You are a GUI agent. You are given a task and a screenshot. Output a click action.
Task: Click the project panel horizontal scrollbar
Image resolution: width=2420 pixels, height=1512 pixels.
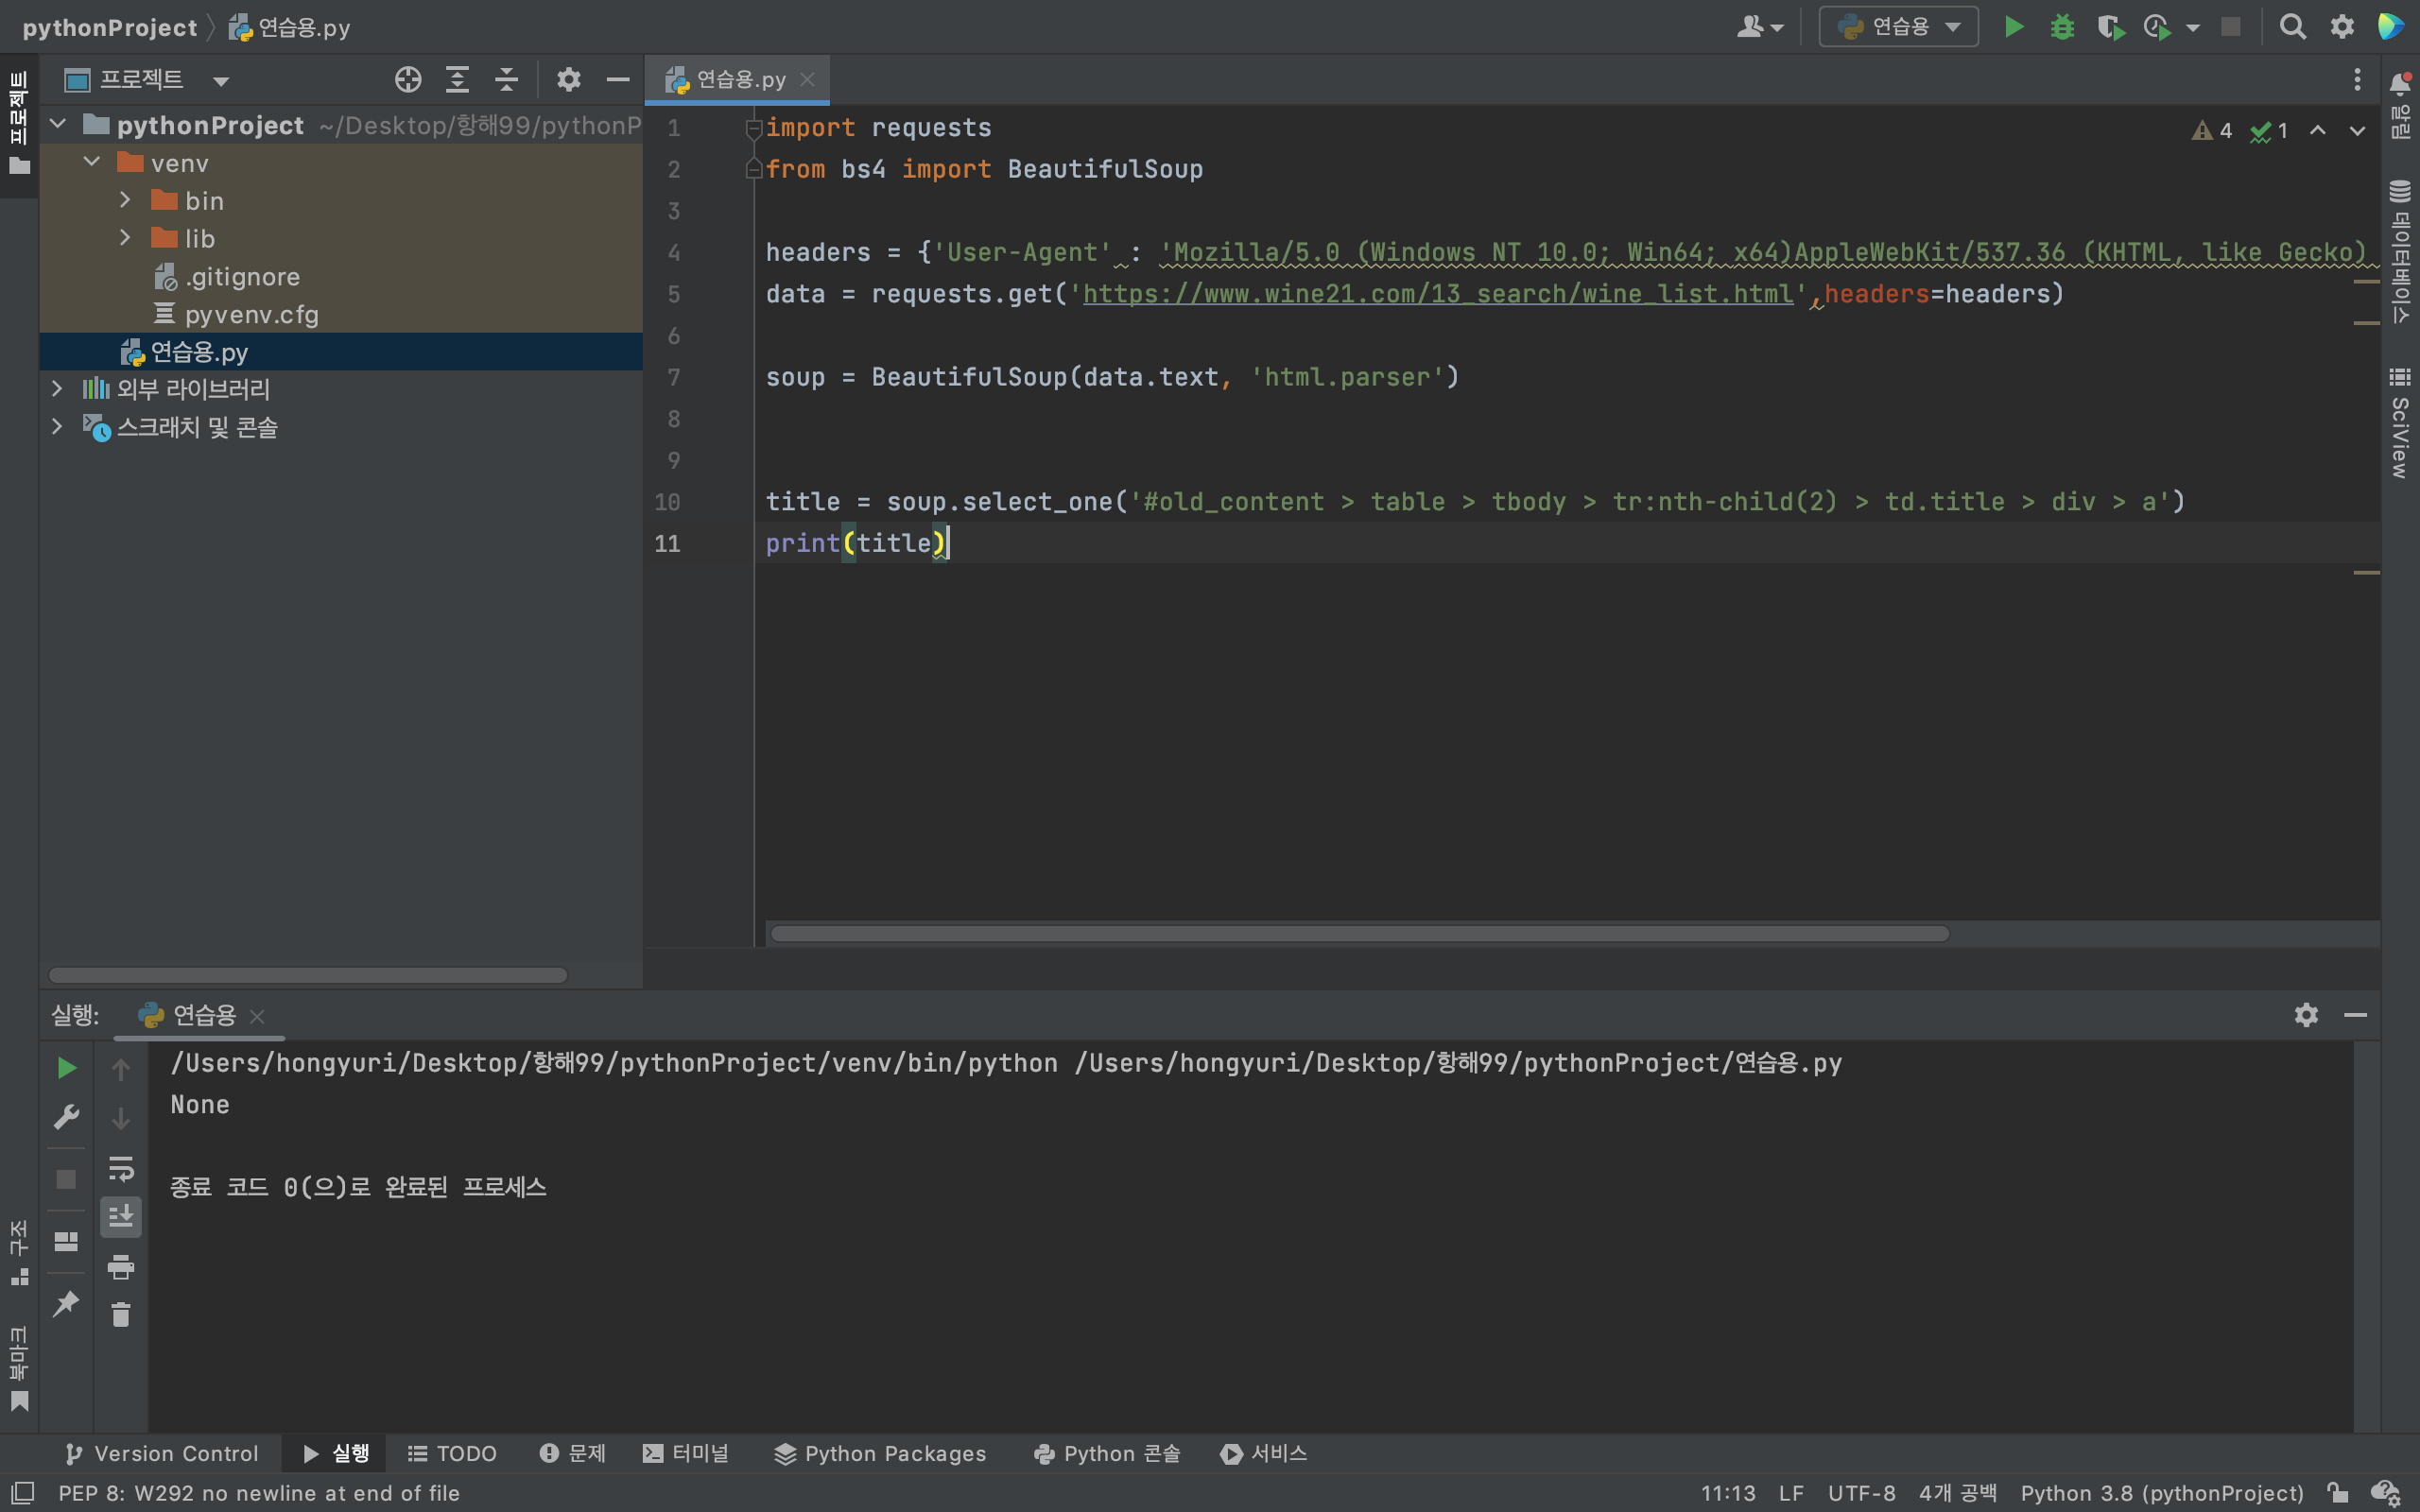[307, 975]
